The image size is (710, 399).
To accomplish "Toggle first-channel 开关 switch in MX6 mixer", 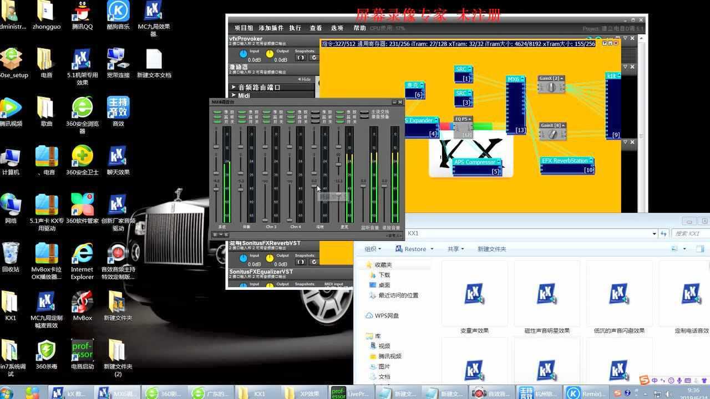I will click(217, 121).
